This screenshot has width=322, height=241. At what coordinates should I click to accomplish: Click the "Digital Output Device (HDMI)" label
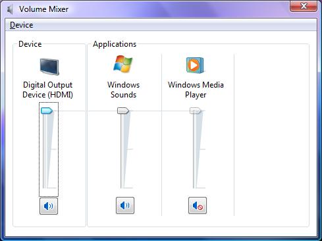pos(47,90)
